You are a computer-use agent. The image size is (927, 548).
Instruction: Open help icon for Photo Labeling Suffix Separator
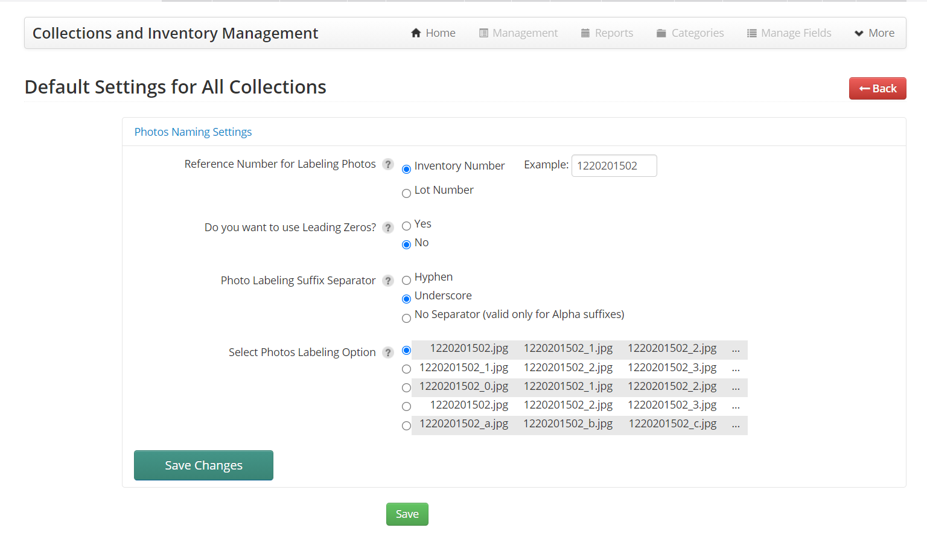pos(388,281)
